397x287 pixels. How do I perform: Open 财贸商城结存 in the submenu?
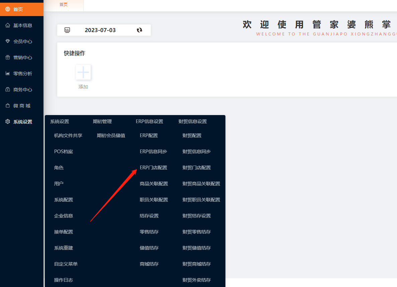click(197, 264)
